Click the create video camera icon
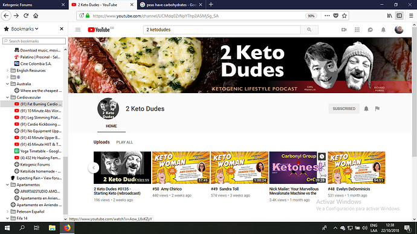The height and width of the screenshot is (234, 417). pyautogui.click(x=344, y=30)
